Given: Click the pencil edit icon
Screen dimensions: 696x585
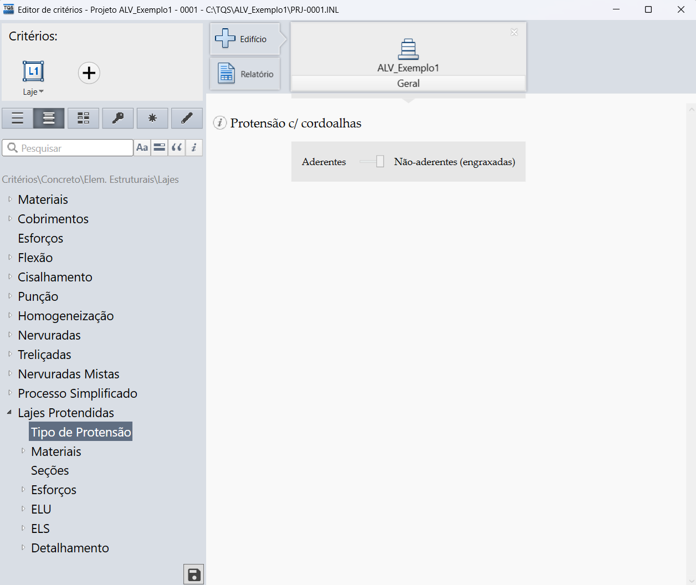Looking at the screenshot, I should 187,118.
